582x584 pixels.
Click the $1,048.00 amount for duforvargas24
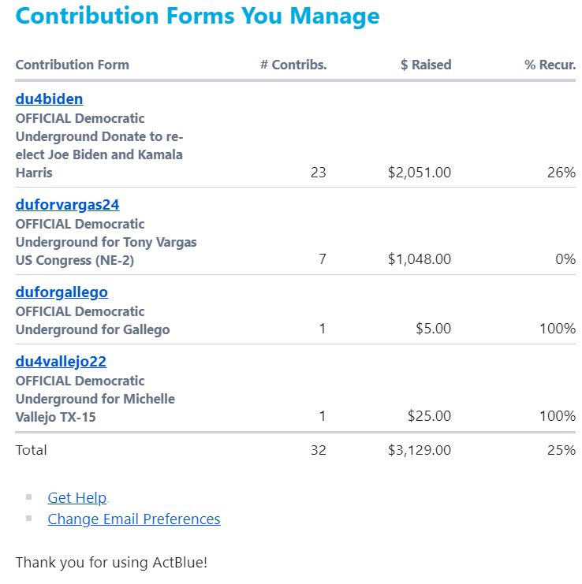420,259
